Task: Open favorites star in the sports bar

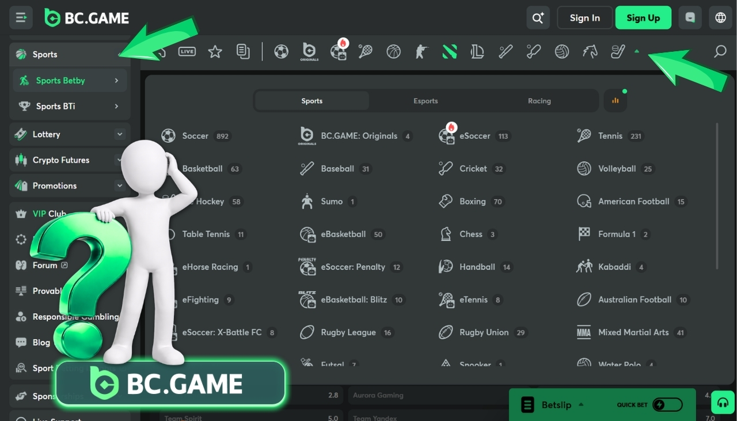Action: pyautogui.click(x=215, y=52)
